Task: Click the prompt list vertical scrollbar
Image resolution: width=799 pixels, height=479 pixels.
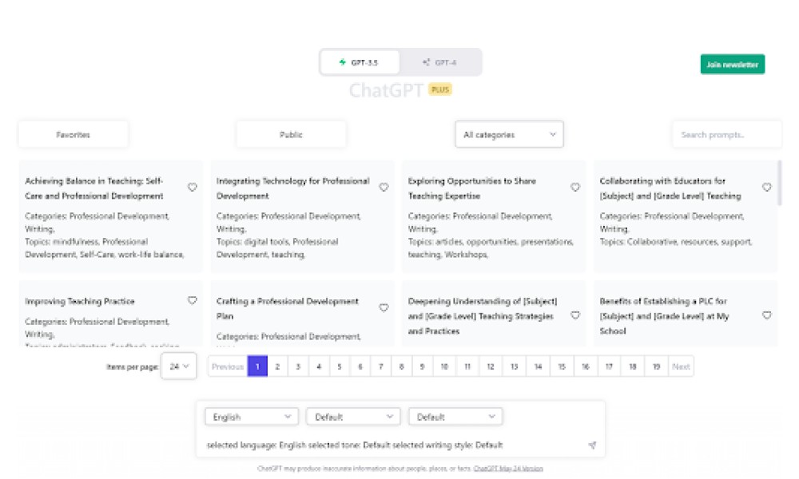Action: [779, 184]
